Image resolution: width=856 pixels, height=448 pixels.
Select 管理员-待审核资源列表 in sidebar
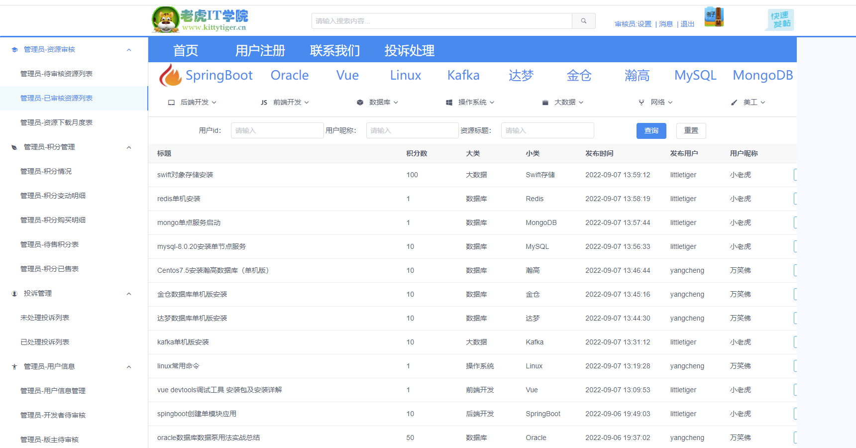[x=74, y=74]
